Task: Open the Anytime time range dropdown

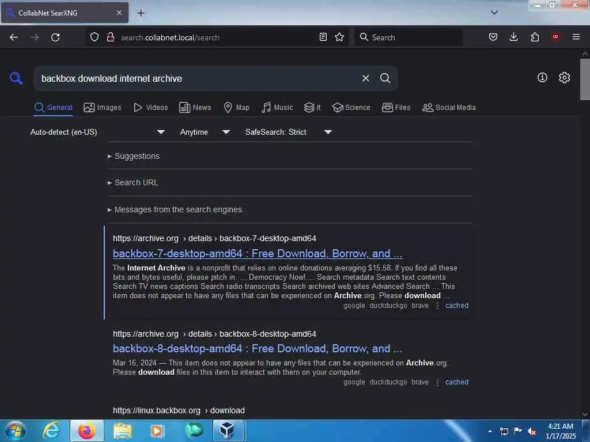Action: 205,132
